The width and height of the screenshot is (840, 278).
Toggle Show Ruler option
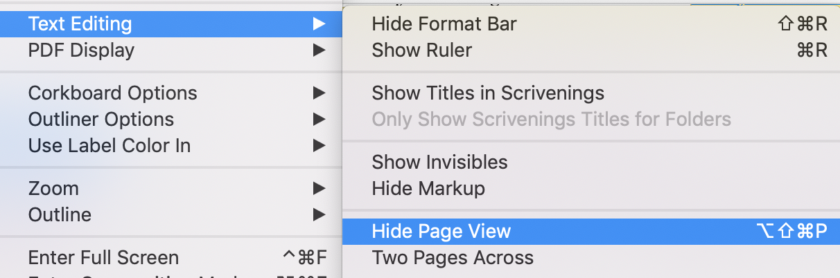[591, 50]
